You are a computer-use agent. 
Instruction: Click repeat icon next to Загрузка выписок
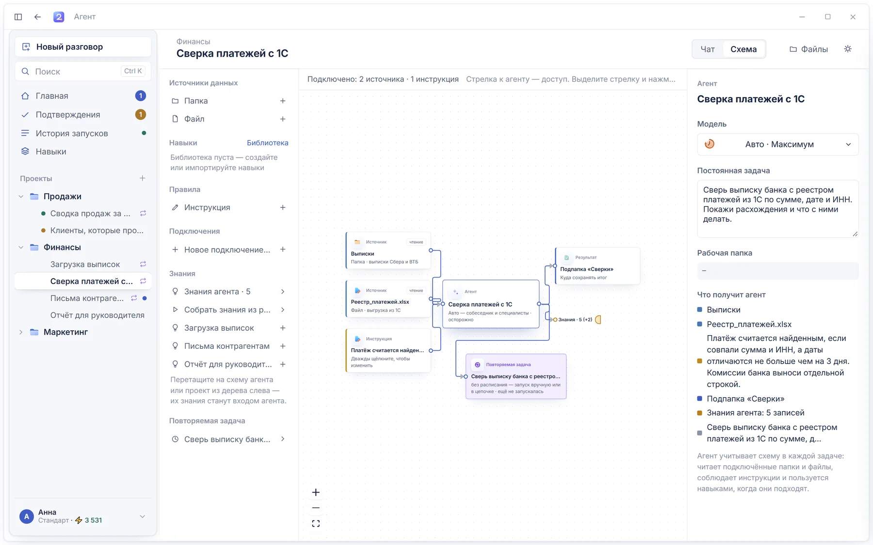point(143,264)
